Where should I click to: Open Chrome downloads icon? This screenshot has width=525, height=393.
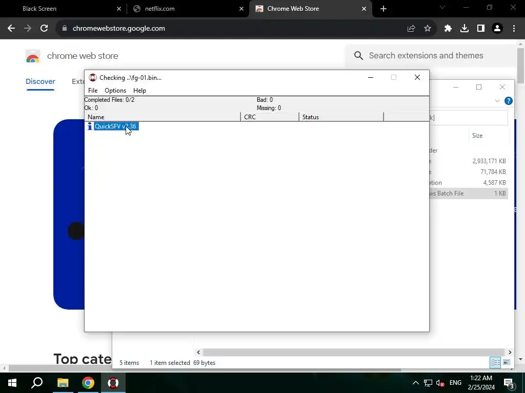[465, 29]
